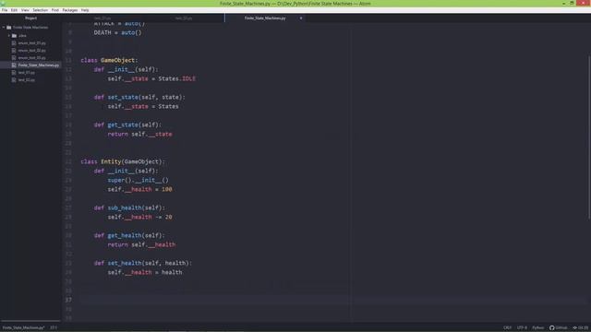Open the Help menu

[x=85, y=10]
